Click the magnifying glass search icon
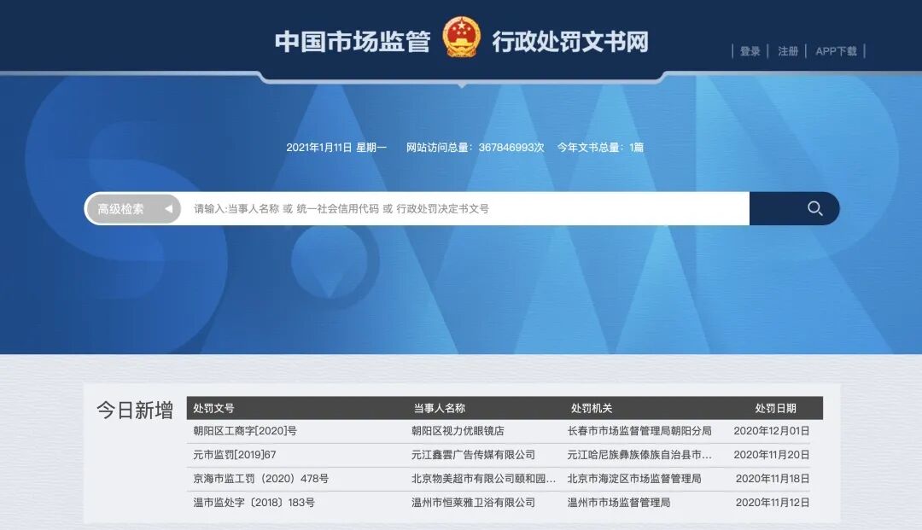922x530 pixels. (x=813, y=208)
